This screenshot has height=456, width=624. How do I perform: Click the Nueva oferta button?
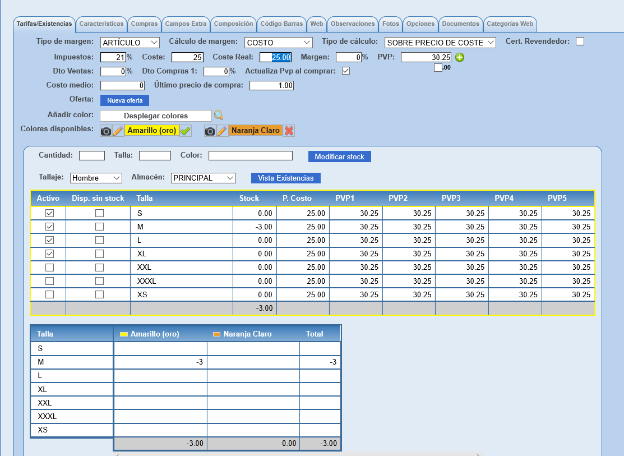click(124, 100)
